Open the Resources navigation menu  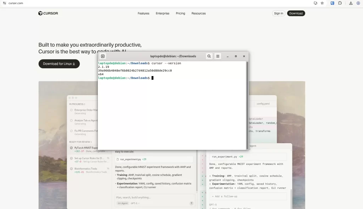point(199,13)
